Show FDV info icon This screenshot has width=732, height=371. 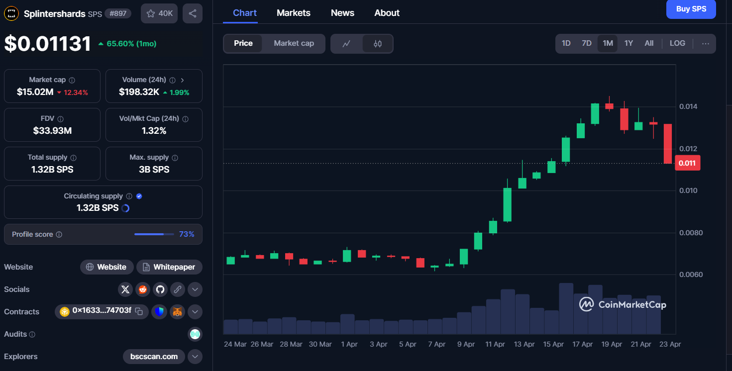tap(61, 119)
